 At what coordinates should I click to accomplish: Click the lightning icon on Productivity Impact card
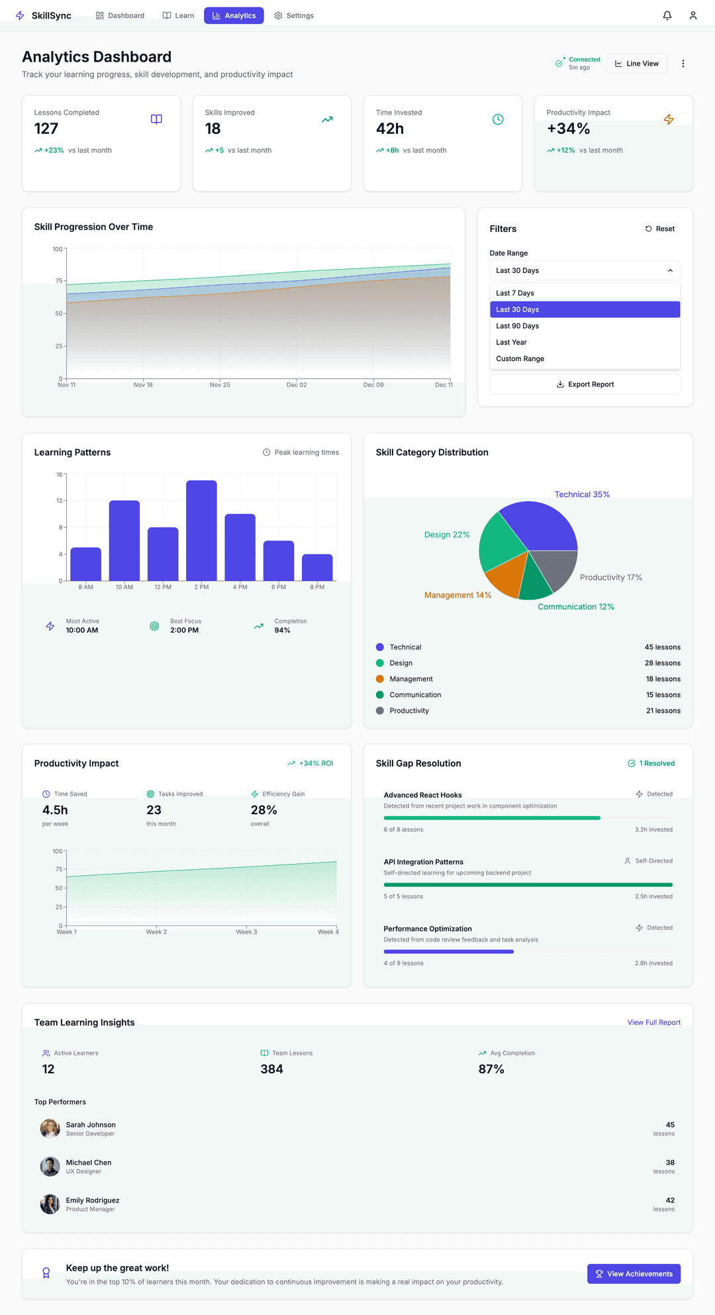(x=669, y=119)
